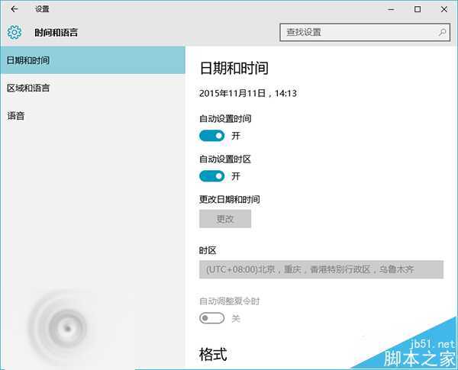Focus the 查找设置 search box
Screen dimensions: 458x370
[365, 32]
